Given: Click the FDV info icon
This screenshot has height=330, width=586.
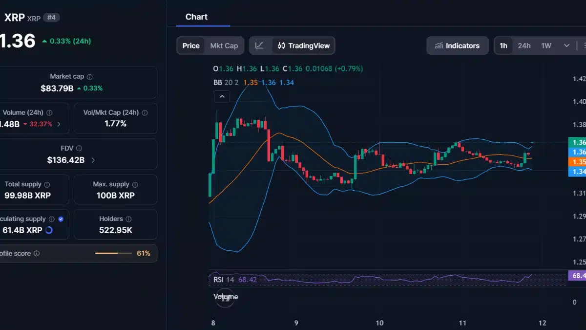Looking at the screenshot, I should [x=79, y=148].
